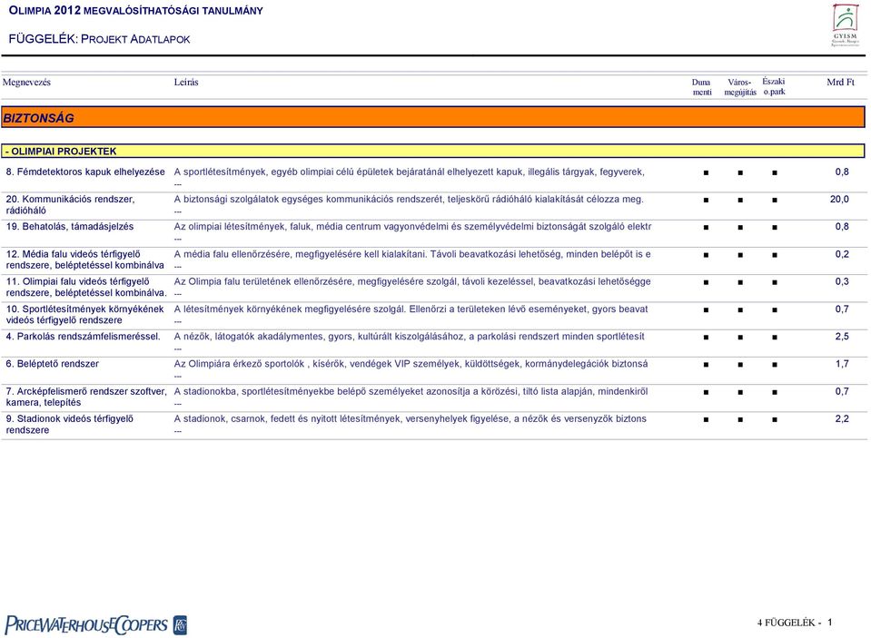Select the subtitle 'FÜGGELÉK: Projekt Adatlapok'

click(99, 39)
